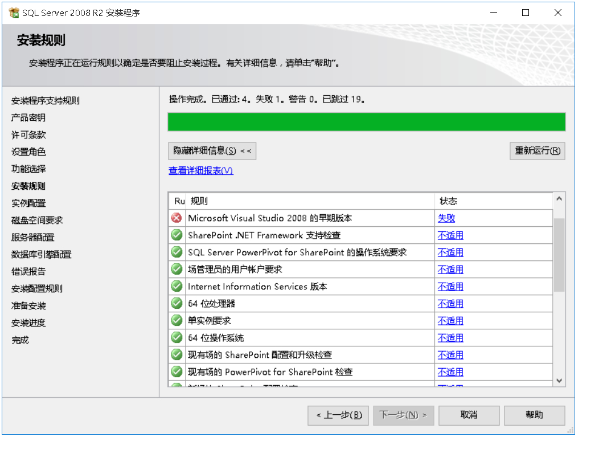Viewport: 603px width, 449px height.
Task: Open 不适用 link for Internet Information Services 版本
Action: (450, 287)
